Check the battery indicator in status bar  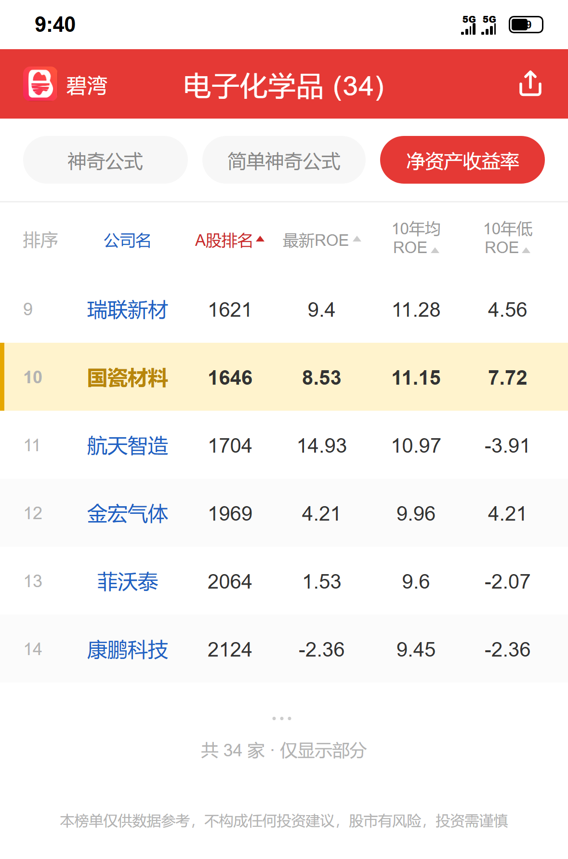pyautogui.click(x=526, y=25)
